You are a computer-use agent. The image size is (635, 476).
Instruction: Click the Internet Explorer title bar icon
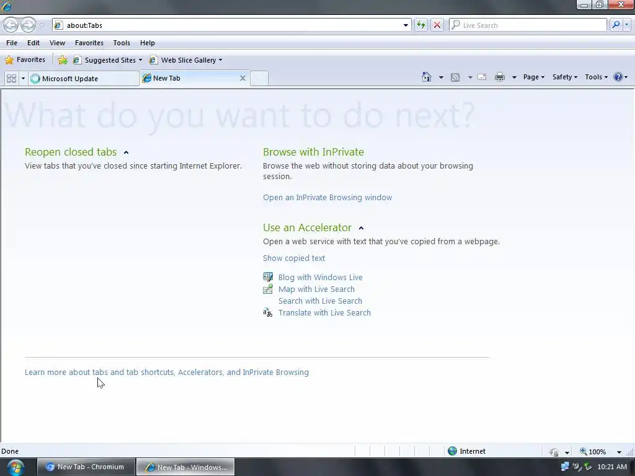click(x=6, y=6)
